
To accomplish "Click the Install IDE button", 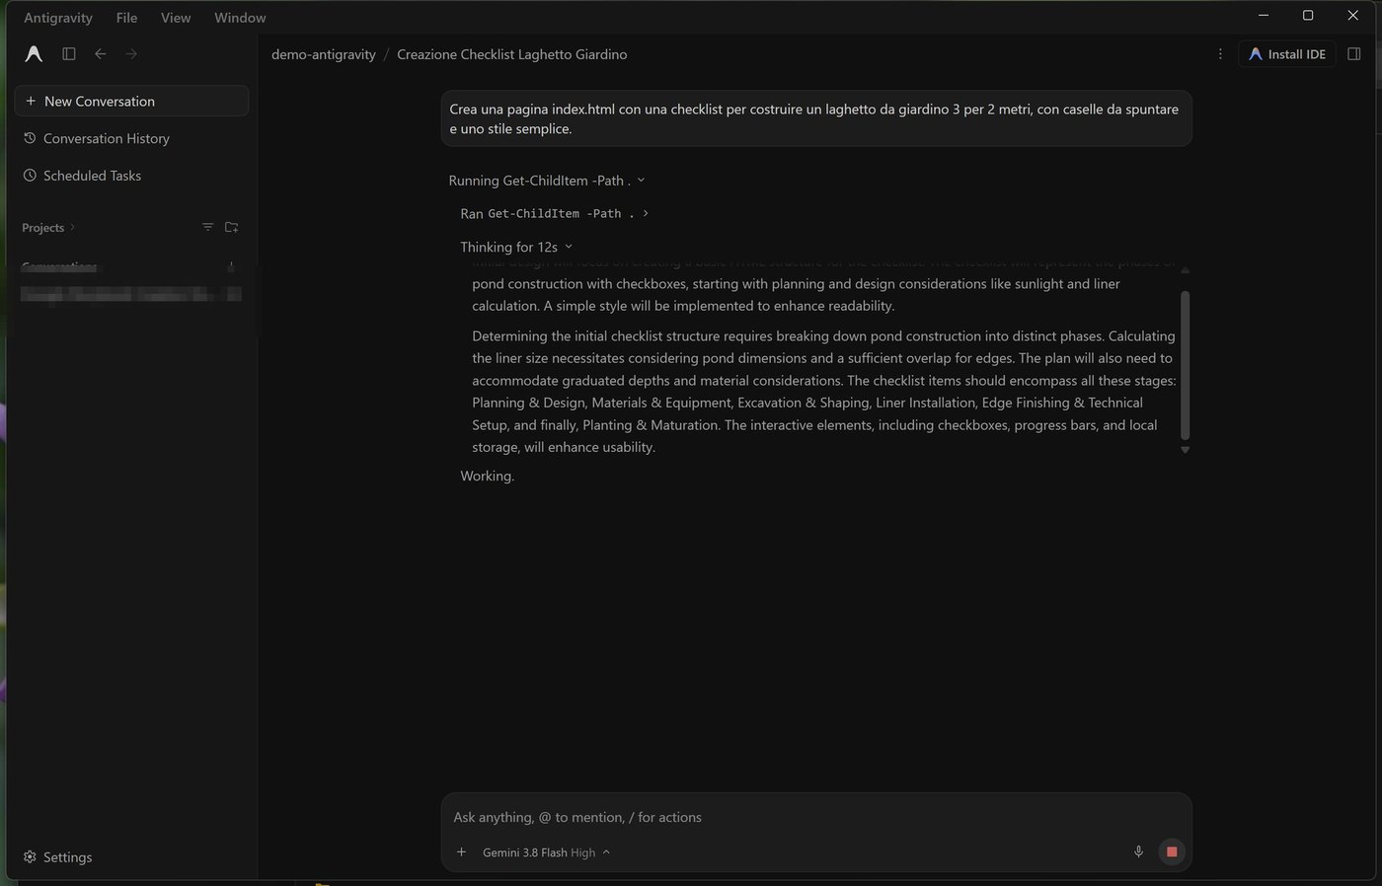I will (1287, 54).
